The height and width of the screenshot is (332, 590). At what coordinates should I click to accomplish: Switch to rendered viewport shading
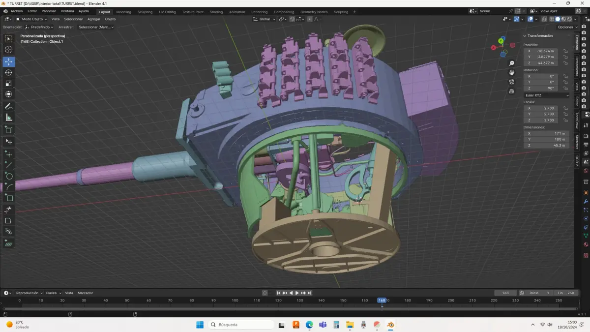pos(569,19)
